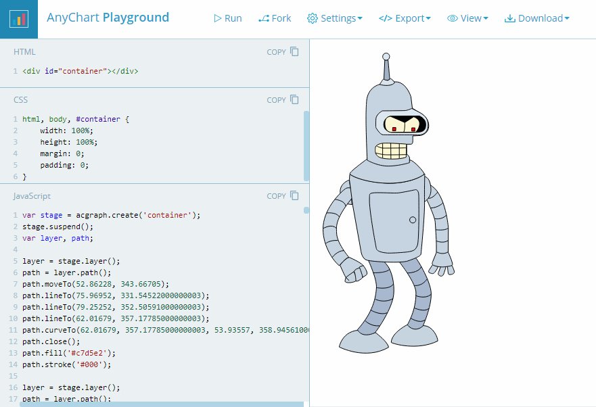
Task: Click the JavaScript editor vertical scrollbar thumb
Action: coord(306,210)
